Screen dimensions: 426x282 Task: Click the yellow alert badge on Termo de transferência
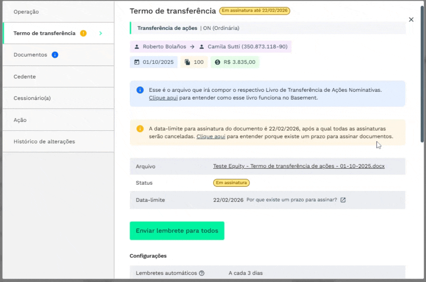[83, 34]
